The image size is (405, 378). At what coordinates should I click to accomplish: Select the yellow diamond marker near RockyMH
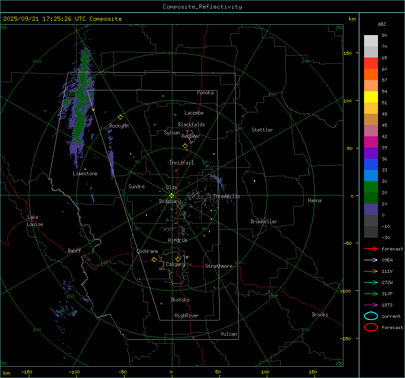click(120, 117)
